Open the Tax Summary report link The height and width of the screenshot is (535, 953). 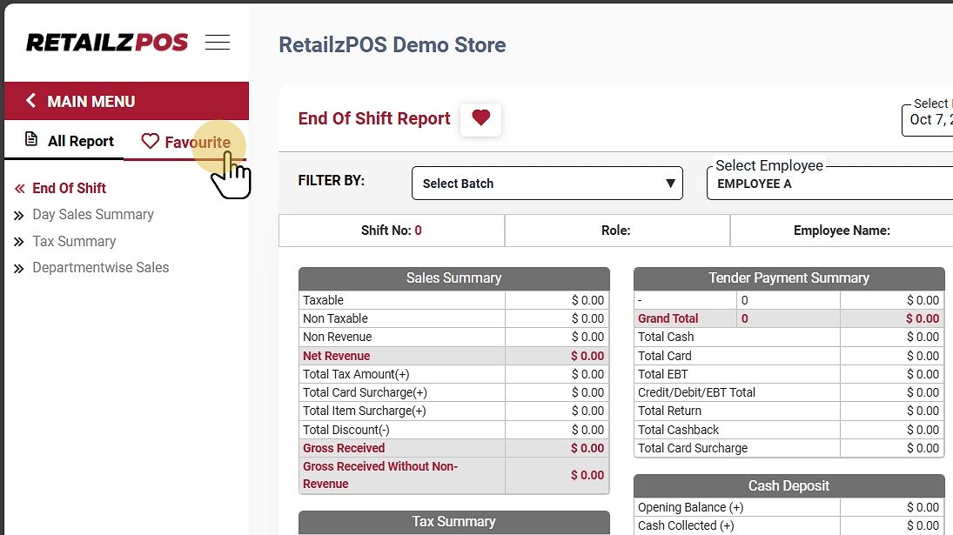pyautogui.click(x=74, y=242)
